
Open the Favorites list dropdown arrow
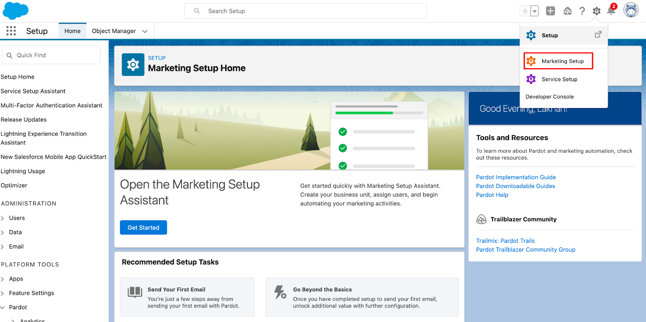pyautogui.click(x=535, y=11)
